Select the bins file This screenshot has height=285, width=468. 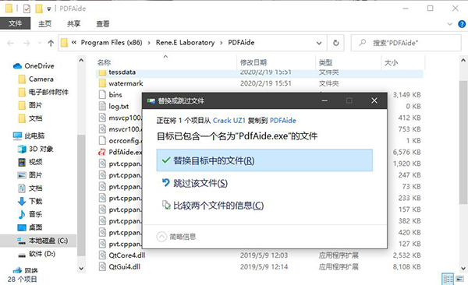pos(115,95)
